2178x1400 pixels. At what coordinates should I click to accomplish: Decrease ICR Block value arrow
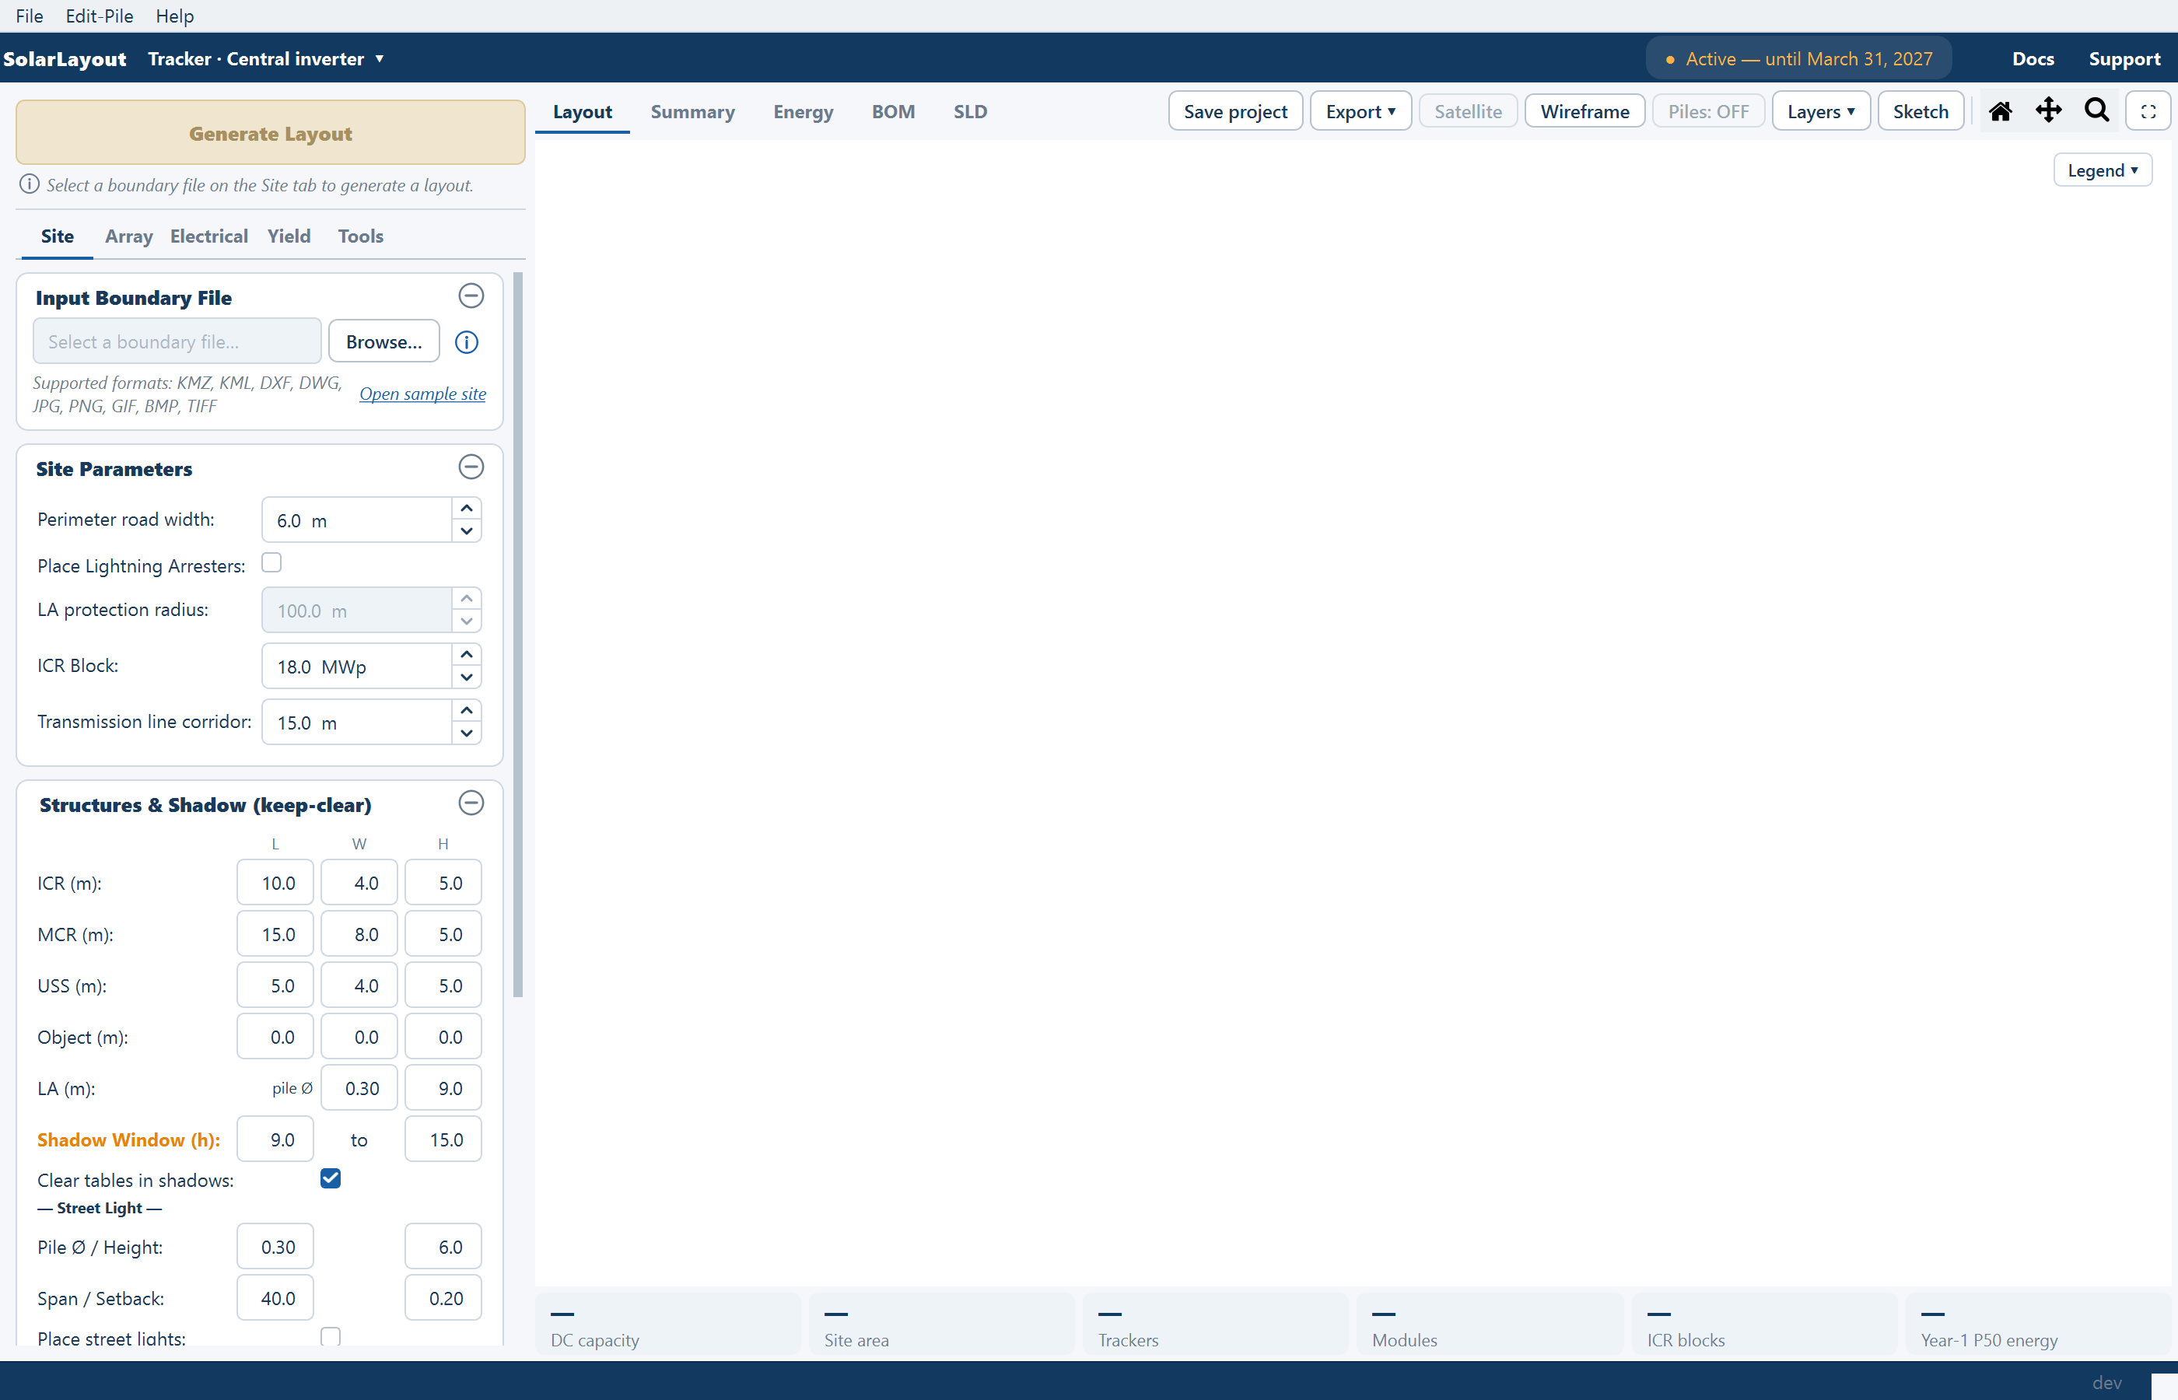[466, 677]
